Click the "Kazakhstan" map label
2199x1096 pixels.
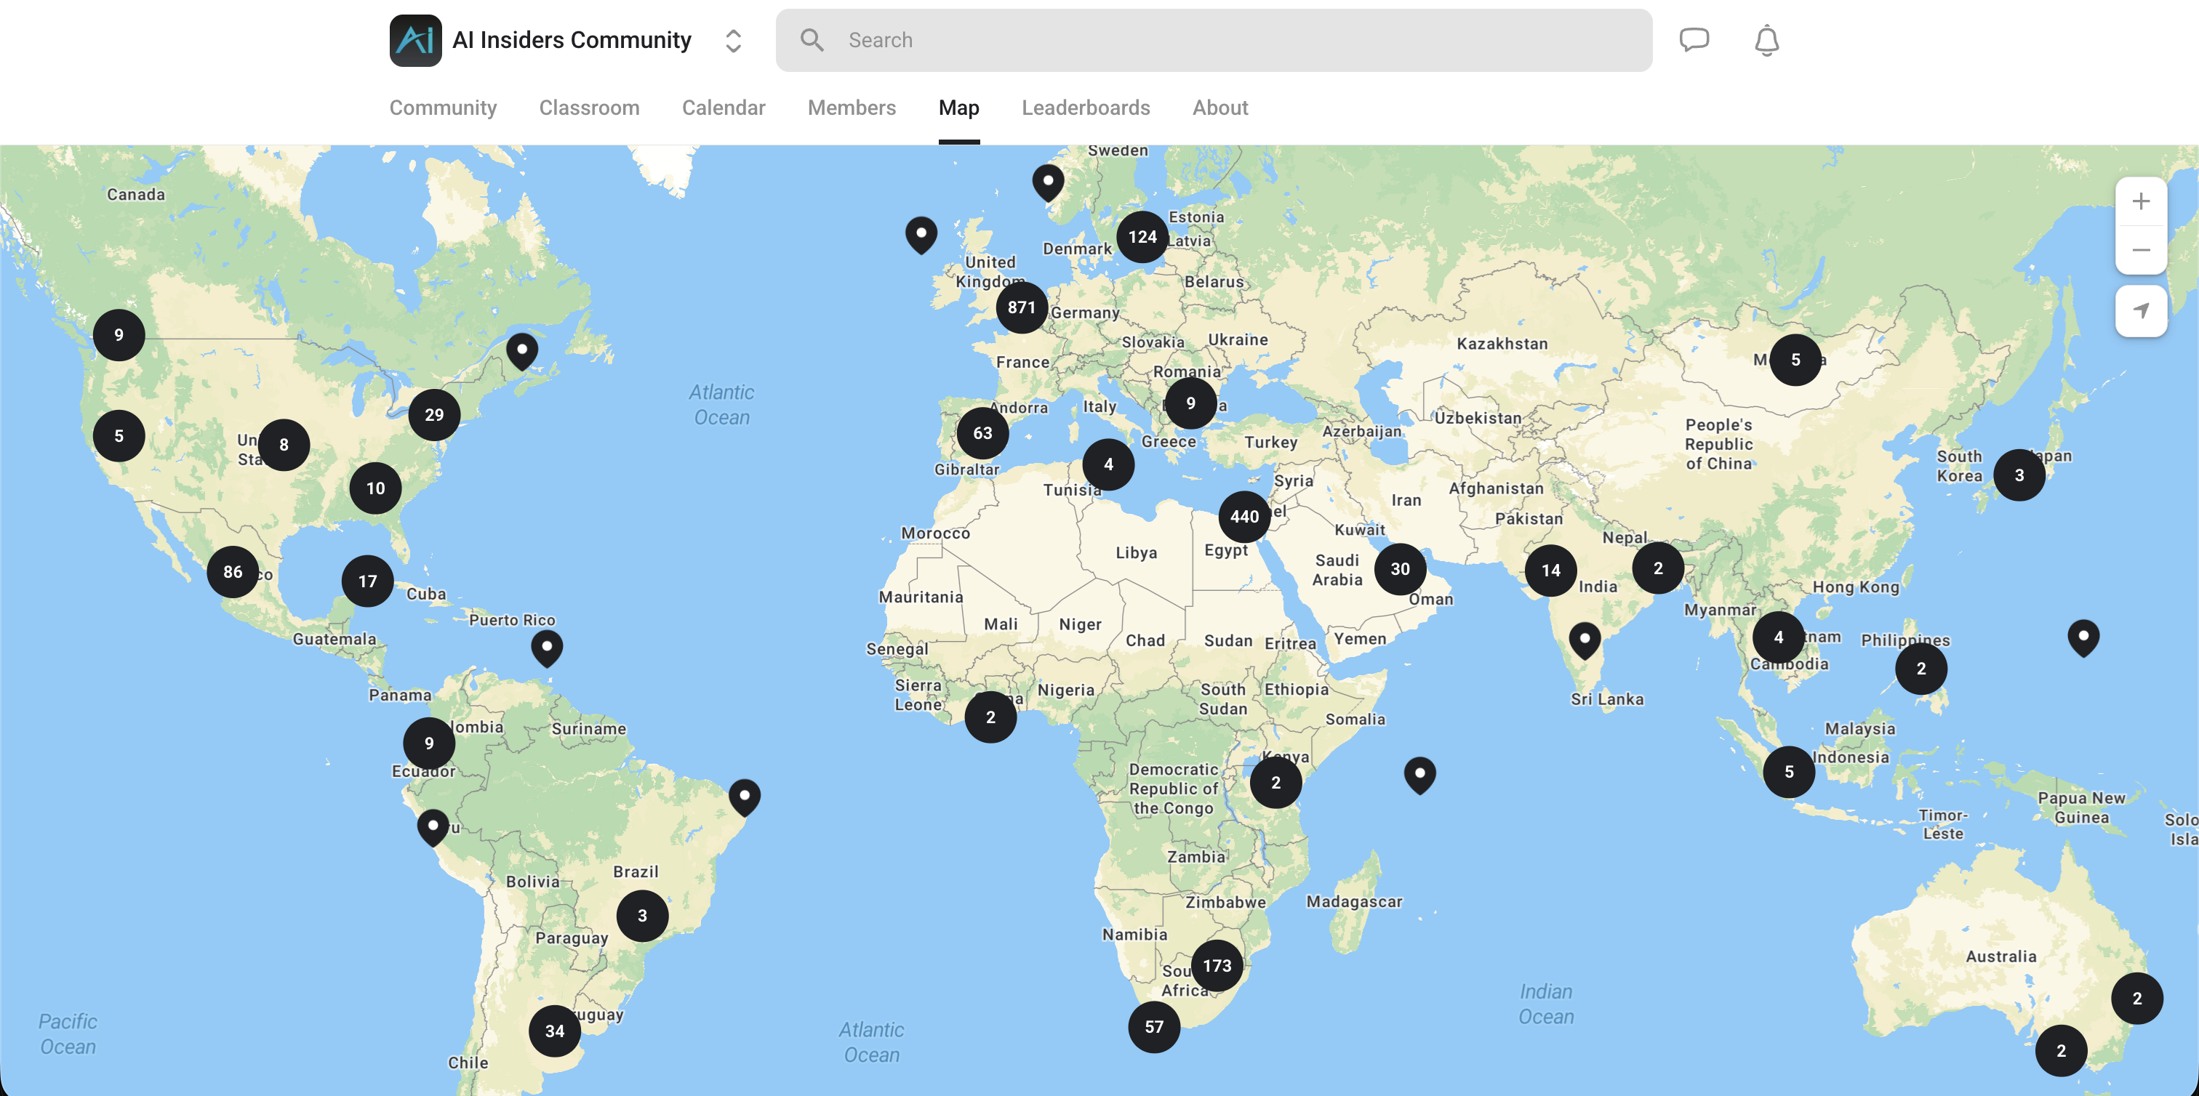coord(1502,344)
